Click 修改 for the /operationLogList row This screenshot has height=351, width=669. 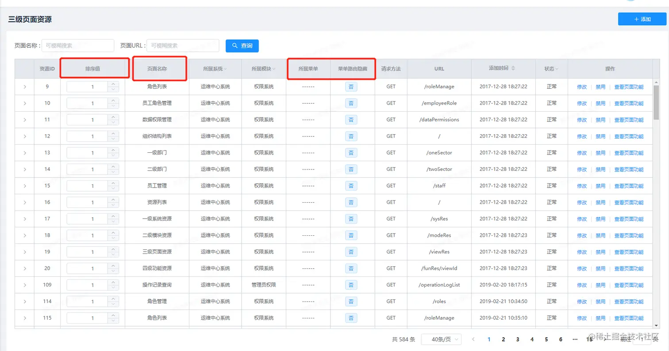[x=582, y=286]
